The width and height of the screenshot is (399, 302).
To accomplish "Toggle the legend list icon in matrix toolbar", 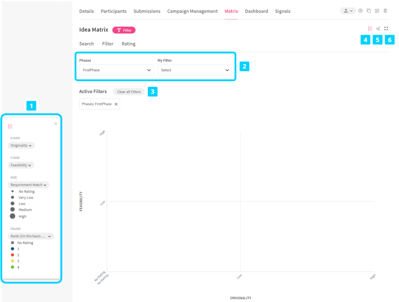I will pyautogui.click(x=370, y=29).
